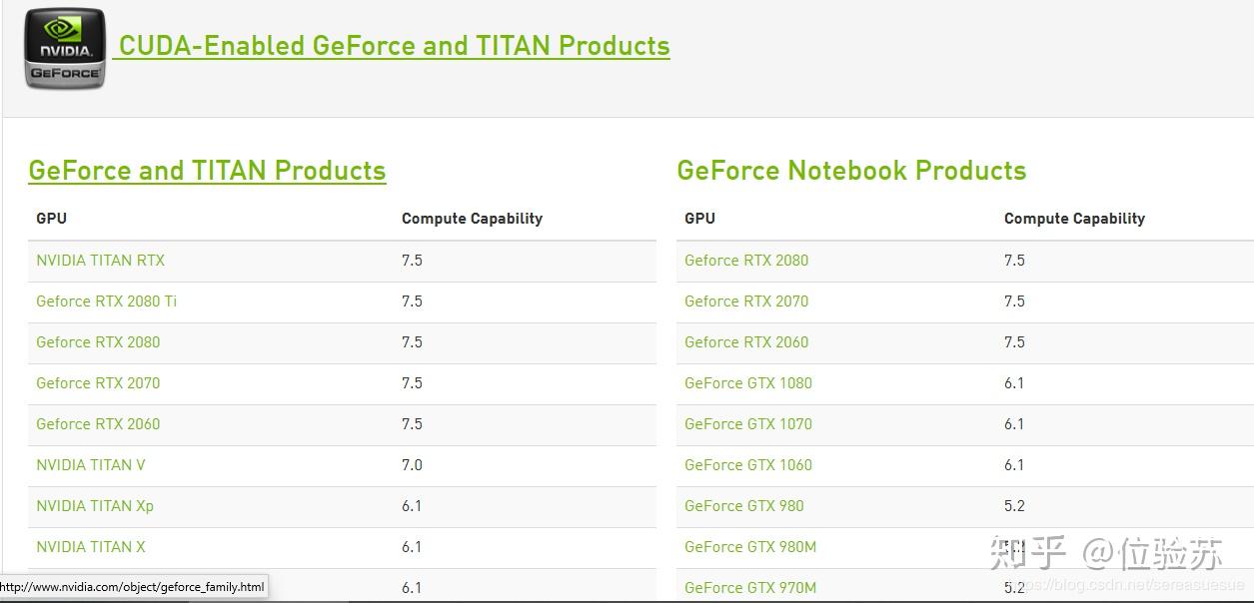Click the NVIDIA GeForce logo icon
This screenshot has height=603, width=1254.
65,48
